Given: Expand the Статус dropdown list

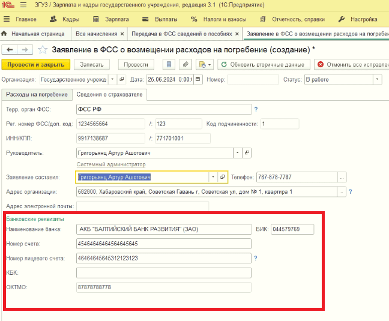Looking at the screenshot, I should point(377,80).
